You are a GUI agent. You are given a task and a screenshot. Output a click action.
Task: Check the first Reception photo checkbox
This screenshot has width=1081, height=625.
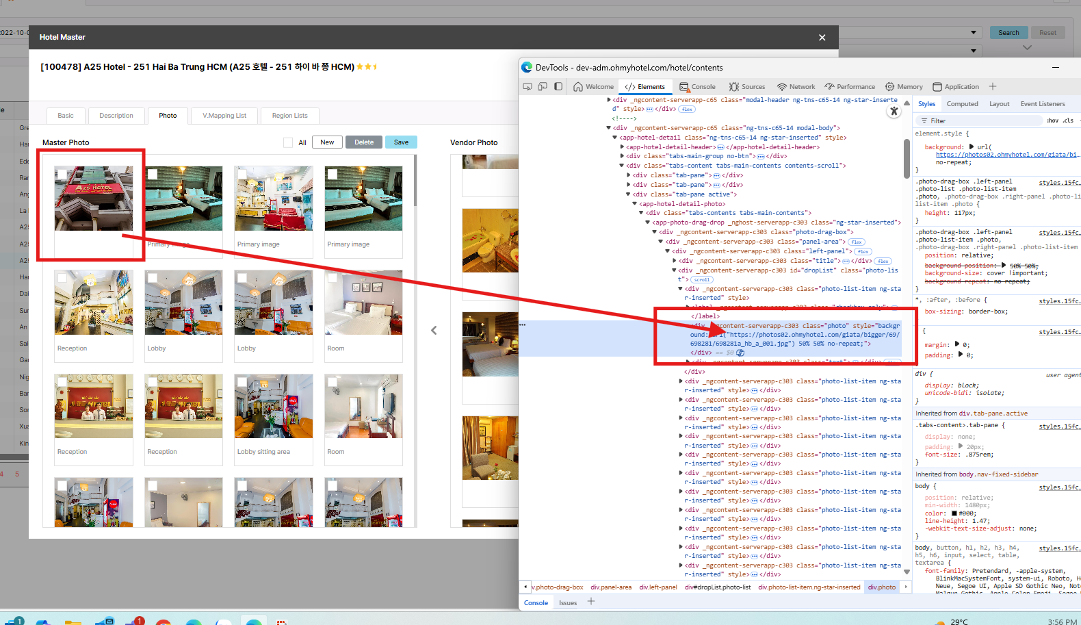[x=62, y=278]
